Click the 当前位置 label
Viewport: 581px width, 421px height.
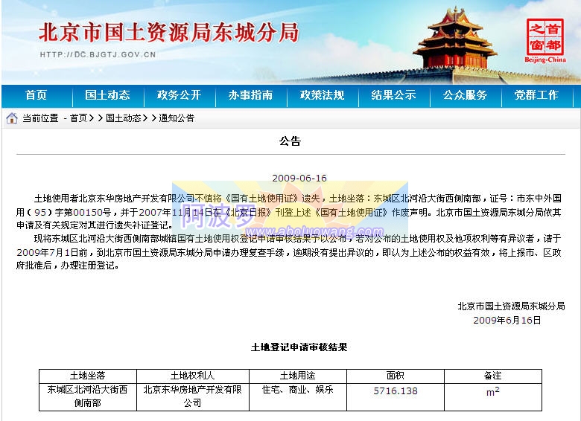(40, 118)
